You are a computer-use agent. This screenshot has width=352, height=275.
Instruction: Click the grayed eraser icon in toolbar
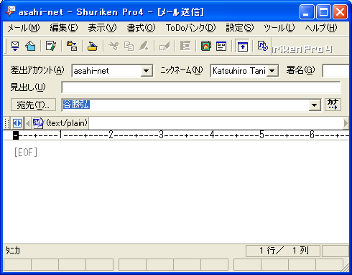tap(165, 46)
